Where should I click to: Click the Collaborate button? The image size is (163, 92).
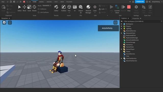[140, 2]
